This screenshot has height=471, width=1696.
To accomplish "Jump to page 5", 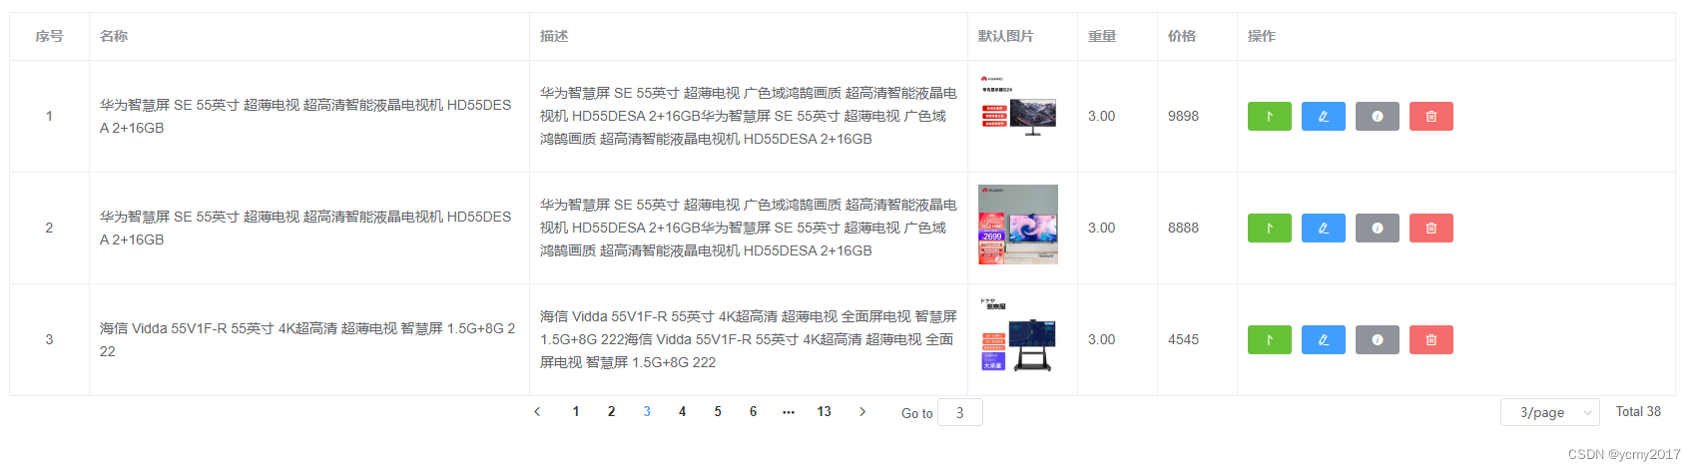I will point(718,412).
